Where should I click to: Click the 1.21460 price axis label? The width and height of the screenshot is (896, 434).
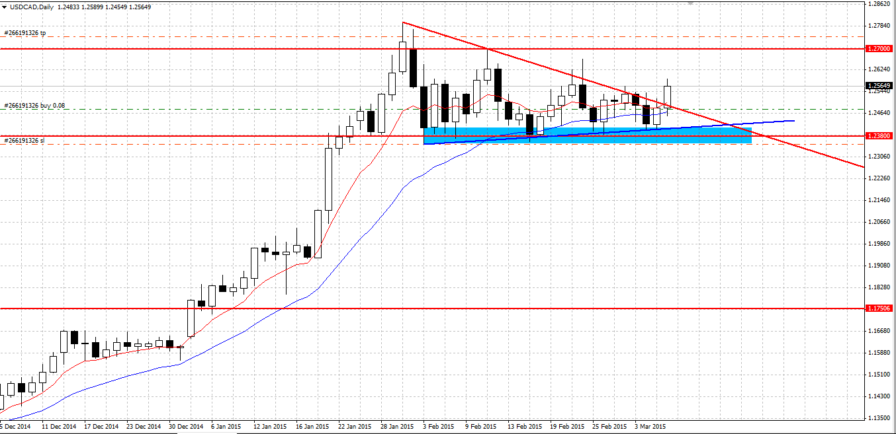[x=879, y=200]
